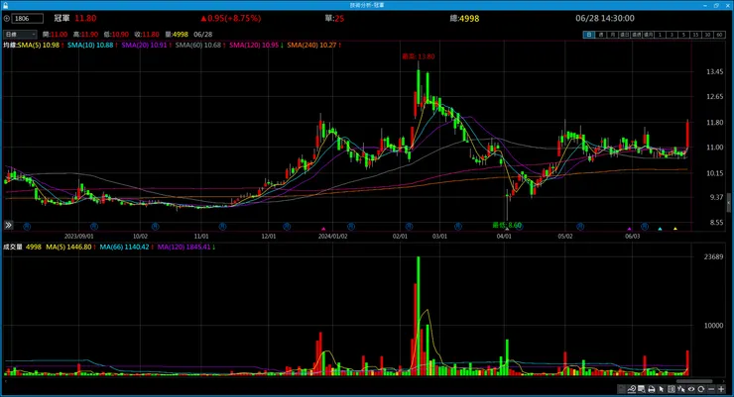Click the yellow triangle marker on date axis
Image resolution: width=734 pixels, height=397 pixels.
(675, 229)
